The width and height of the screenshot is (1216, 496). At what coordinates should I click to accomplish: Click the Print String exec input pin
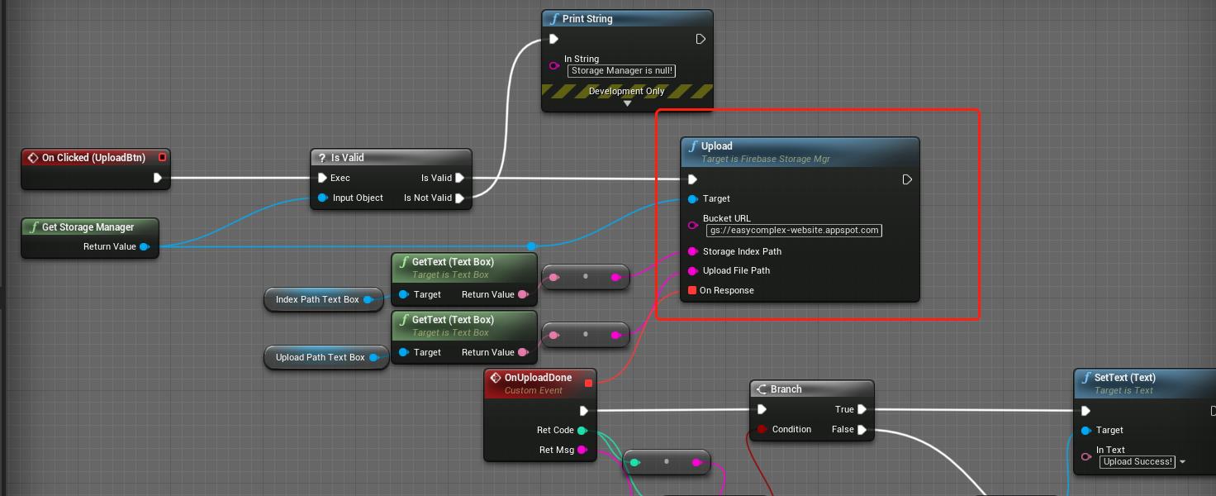click(553, 39)
